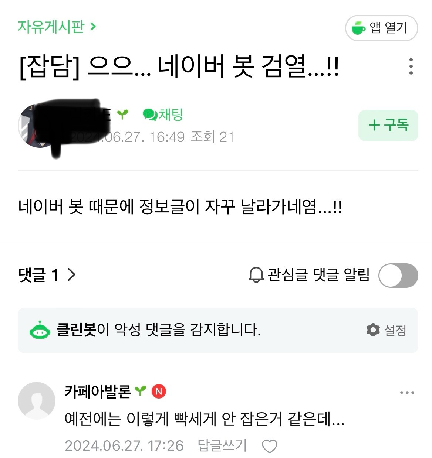
Task: Subscribe with the +구독 button
Action: (388, 125)
